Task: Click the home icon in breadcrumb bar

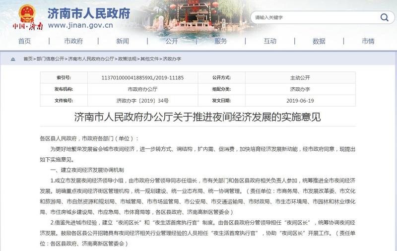Action: [13, 59]
